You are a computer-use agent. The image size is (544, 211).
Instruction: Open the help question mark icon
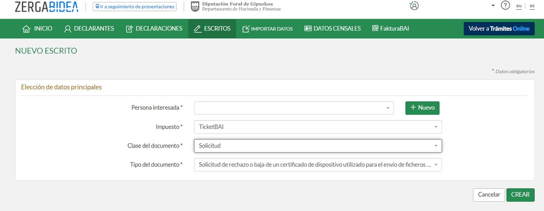pyautogui.click(x=505, y=6)
